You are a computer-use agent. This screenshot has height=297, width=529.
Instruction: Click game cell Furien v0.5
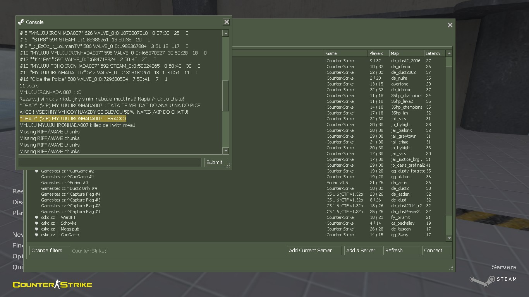coord(337,183)
